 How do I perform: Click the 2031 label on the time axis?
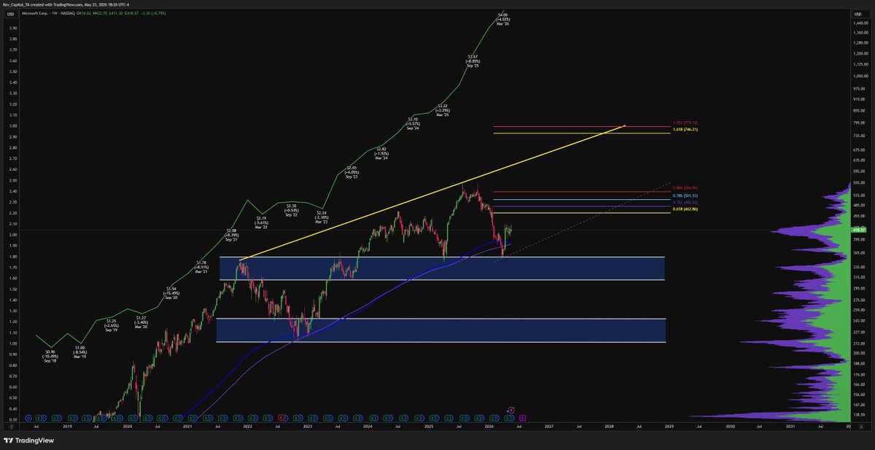[x=790, y=427]
